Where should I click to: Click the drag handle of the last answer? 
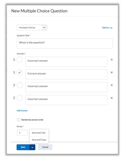[x=14, y=98]
